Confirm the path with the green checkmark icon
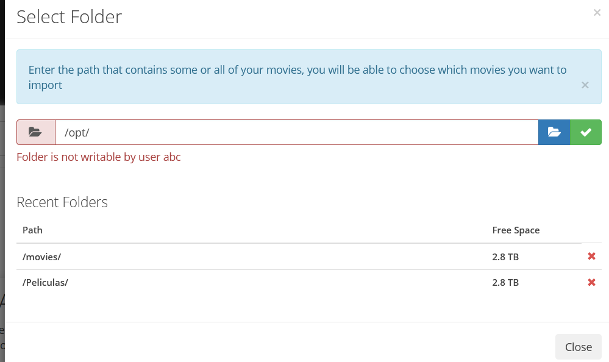The width and height of the screenshot is (609, 362). pos(585,132)
